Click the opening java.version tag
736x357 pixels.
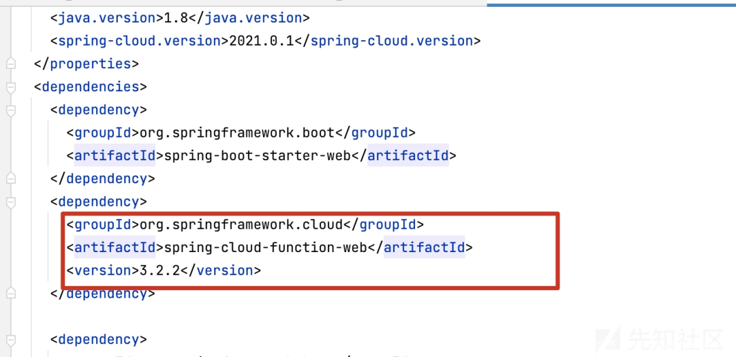(97, 18)
